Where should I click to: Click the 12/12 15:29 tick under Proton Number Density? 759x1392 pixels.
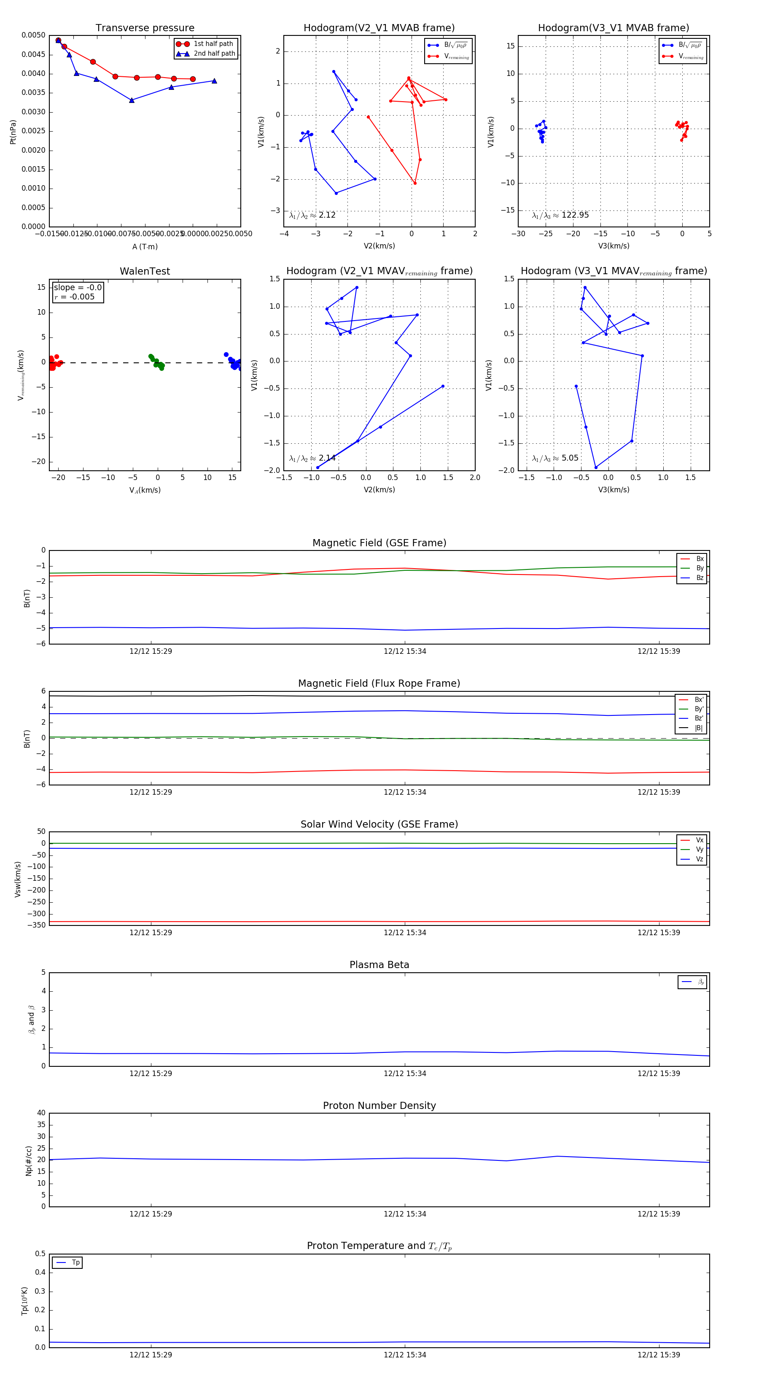coord(151,1214)
